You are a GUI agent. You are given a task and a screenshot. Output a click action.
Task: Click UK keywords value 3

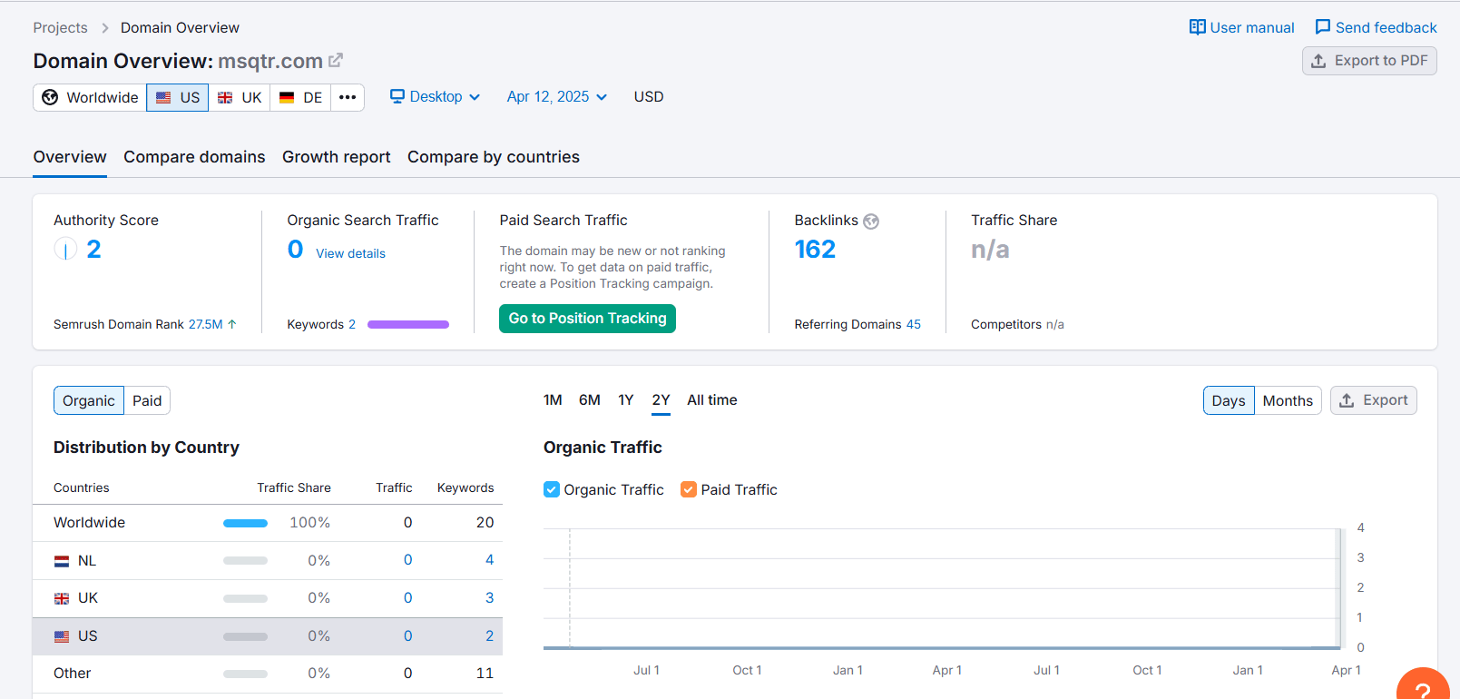pyautogui.click(x=490, y=598)
